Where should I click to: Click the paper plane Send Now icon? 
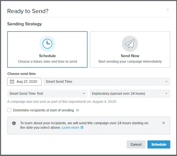tap(130, 43)
